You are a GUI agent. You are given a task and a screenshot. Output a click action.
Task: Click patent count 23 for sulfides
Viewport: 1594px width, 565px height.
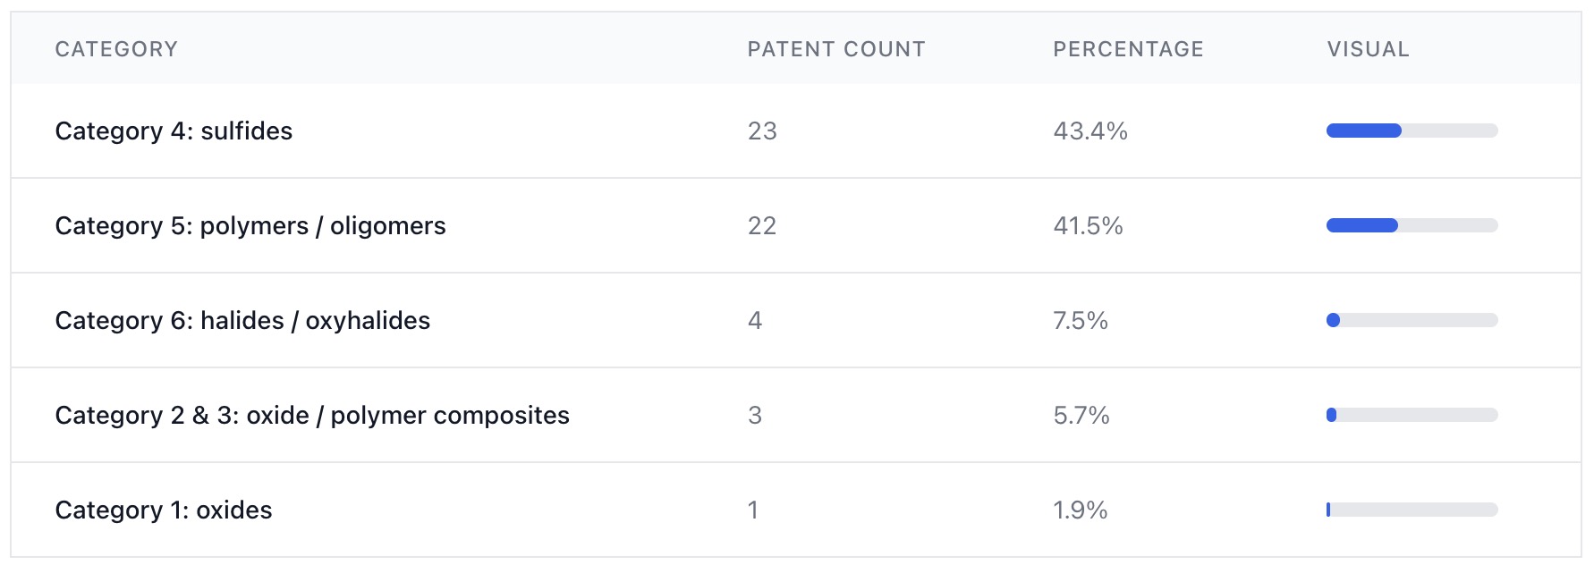(762, 131)
